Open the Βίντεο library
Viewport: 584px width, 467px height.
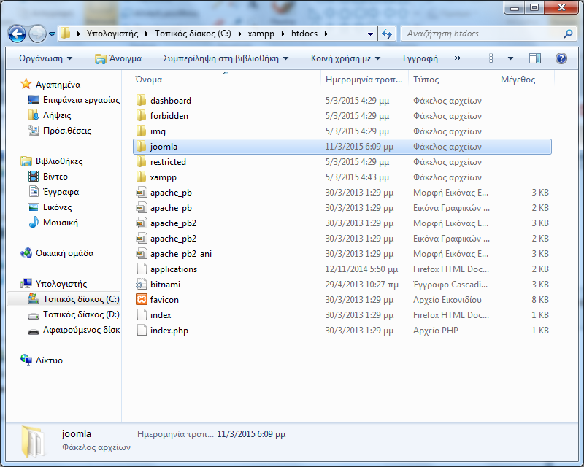coord(55,177)
